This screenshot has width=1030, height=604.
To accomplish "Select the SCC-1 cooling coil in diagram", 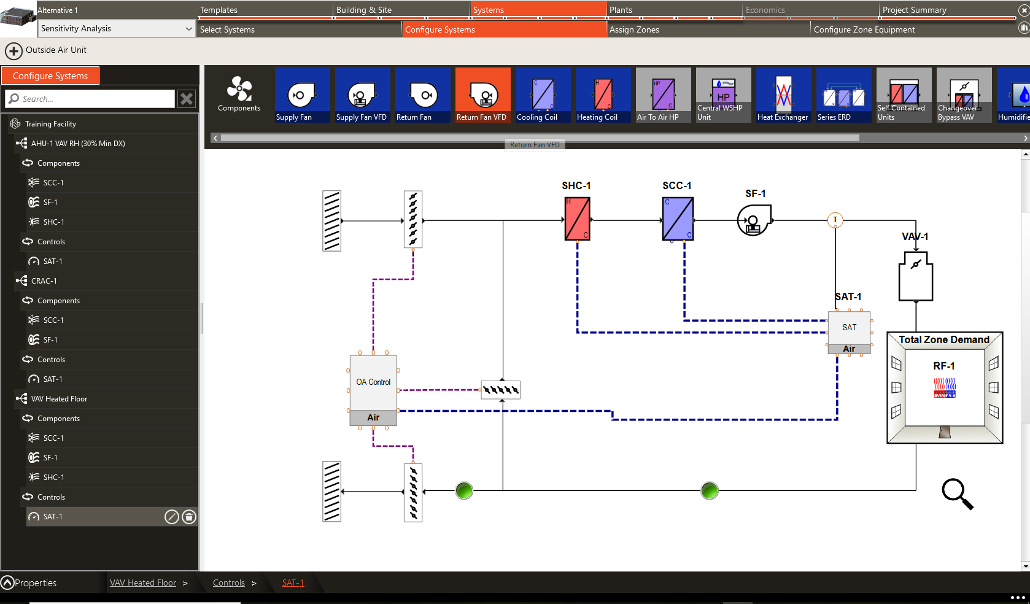I will (678, 219).
